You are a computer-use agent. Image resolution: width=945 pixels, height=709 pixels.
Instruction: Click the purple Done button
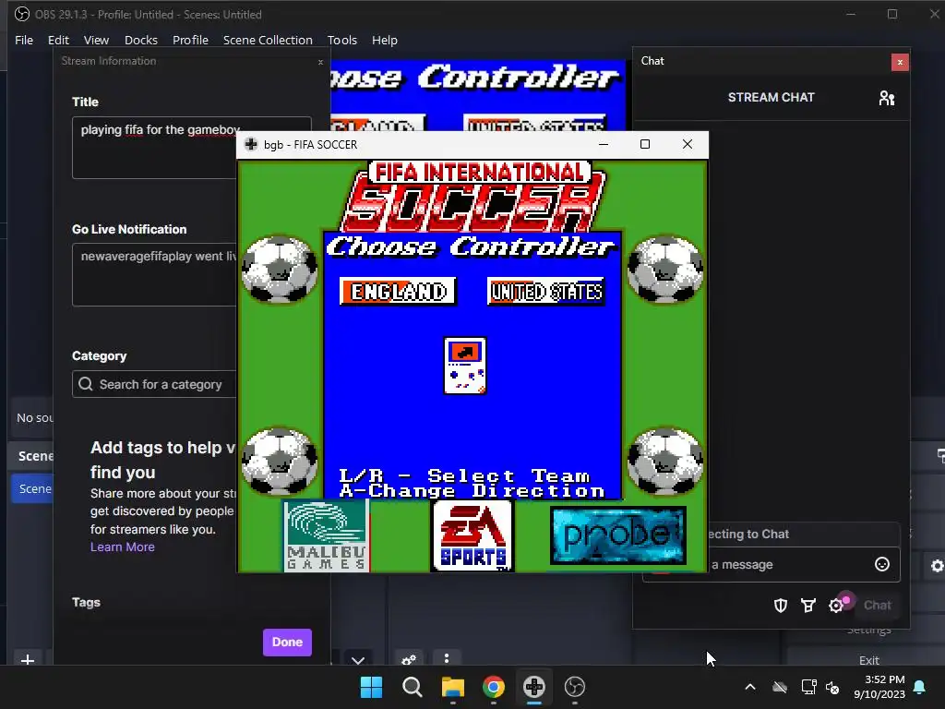click(x=288, y=643)
